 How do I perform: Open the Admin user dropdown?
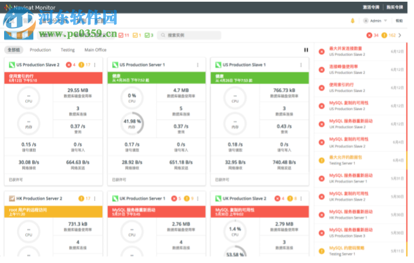(375, 20)
